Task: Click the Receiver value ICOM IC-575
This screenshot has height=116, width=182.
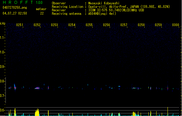Action: 98,10
